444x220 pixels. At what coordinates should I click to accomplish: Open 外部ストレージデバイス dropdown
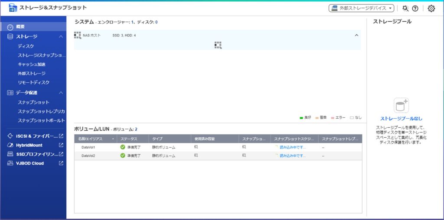361,8
